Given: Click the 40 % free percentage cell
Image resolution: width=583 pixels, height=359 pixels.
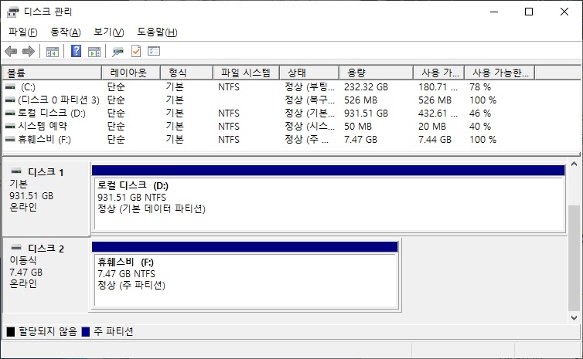Looking at the screenshot, I should (480, 126).
